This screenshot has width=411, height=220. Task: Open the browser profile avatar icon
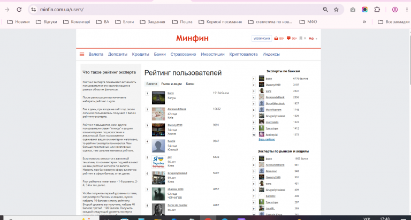(395, 10)
